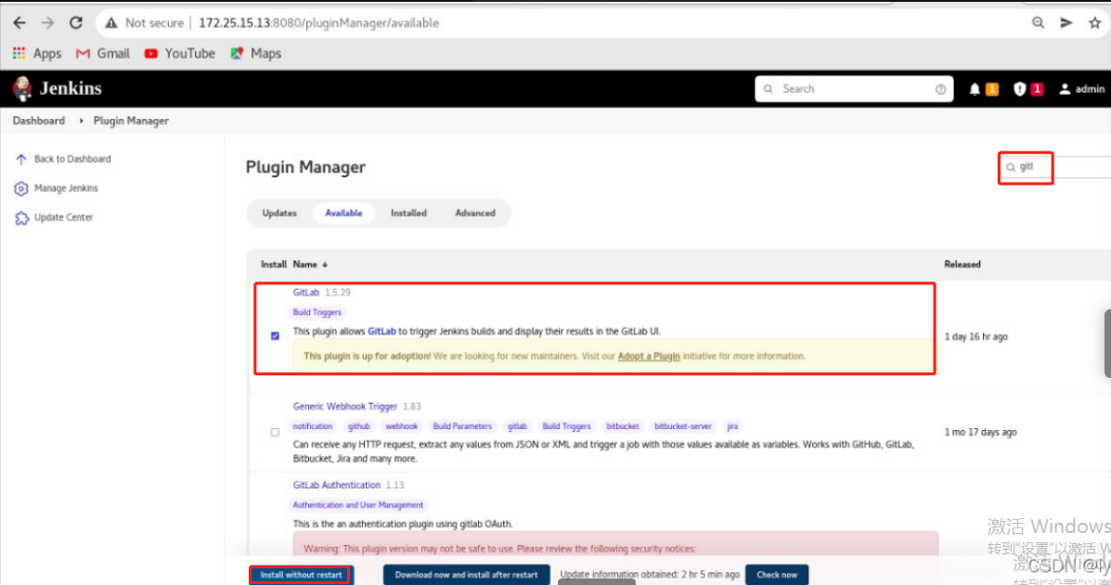Reload the page with the refresh icon
Image resolution: width=1111 pixels, height=585 pixels.
[x=76, y=22]
